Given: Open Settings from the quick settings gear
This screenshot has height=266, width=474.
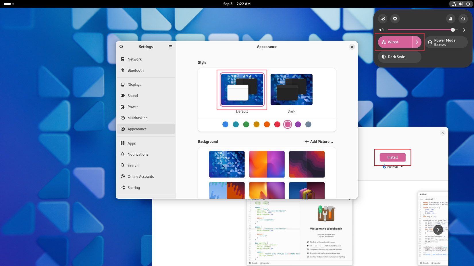Looking at the screenshot, I should click(395, 19).
